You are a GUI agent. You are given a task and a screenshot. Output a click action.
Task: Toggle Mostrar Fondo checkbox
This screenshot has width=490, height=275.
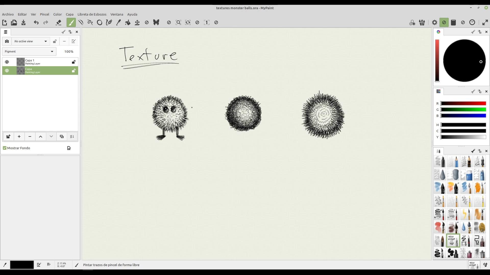(x=5, y=148)
